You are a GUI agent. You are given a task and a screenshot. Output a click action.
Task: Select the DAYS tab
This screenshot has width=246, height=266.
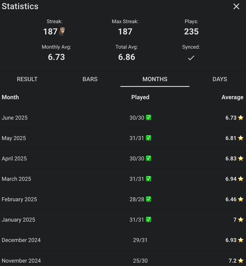[x=220, y=79]
